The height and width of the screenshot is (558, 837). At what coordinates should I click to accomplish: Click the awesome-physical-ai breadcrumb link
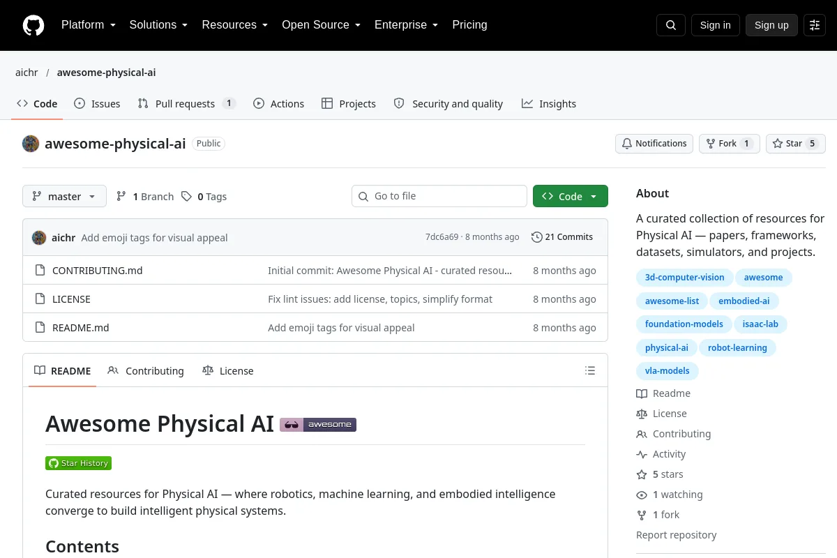106,73
